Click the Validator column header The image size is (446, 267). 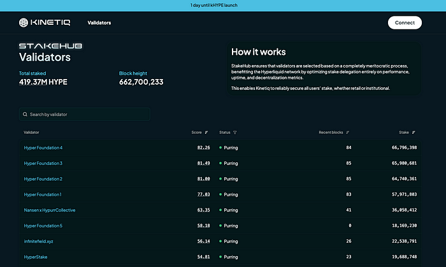(31, 133)
